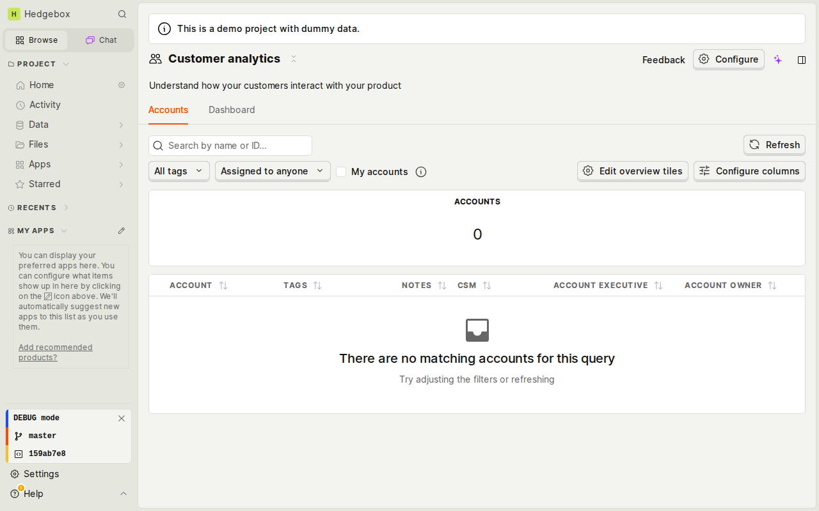Select the Accounts tab
Image resolution: width=819 pixels, height=511 pixels.
click(x=168, y=110)
